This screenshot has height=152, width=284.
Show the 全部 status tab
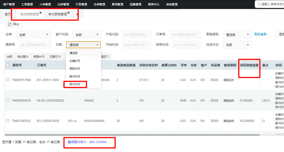click(x=10, y=57)
